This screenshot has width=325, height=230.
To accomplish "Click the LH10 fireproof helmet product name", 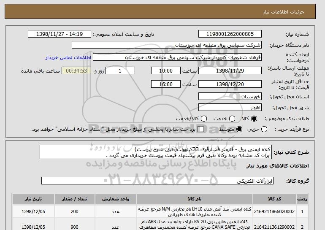I will pos(195,211).
